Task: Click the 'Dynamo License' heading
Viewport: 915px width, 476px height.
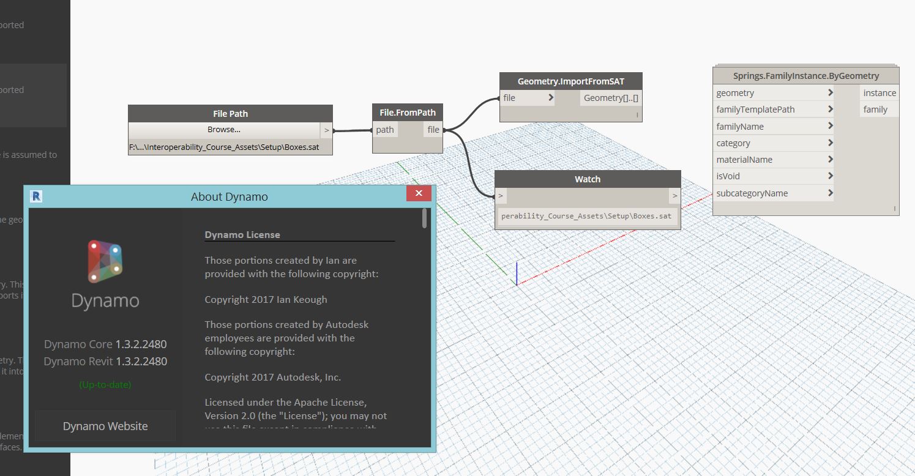Action: (242, 235)
